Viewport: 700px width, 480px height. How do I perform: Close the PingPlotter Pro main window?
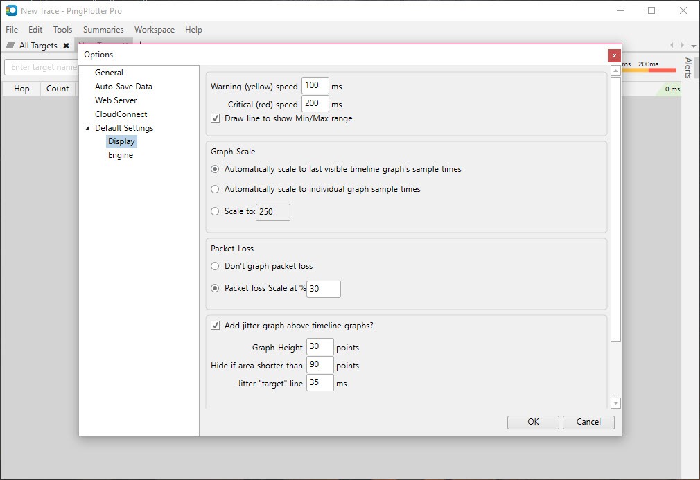(683, 10)
